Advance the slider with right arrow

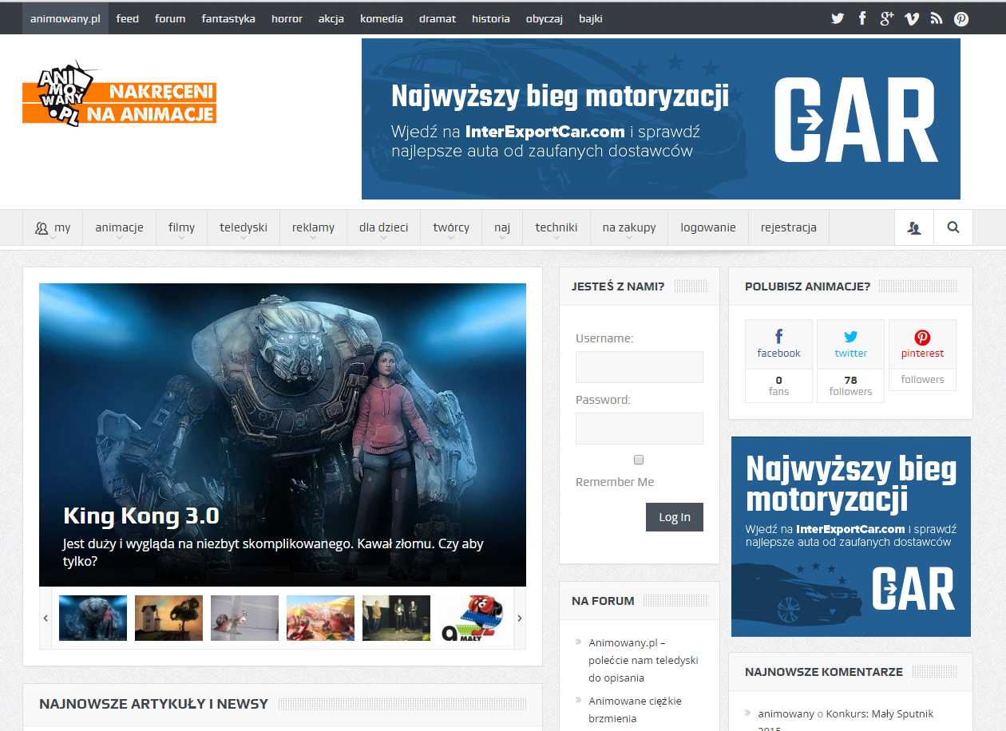coord(520,618)
